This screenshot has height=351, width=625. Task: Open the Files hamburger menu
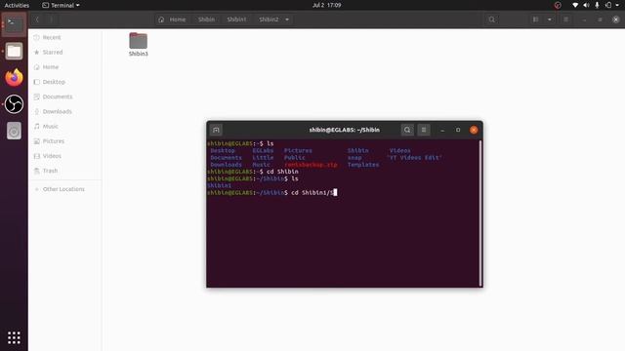tap(565, 19)
